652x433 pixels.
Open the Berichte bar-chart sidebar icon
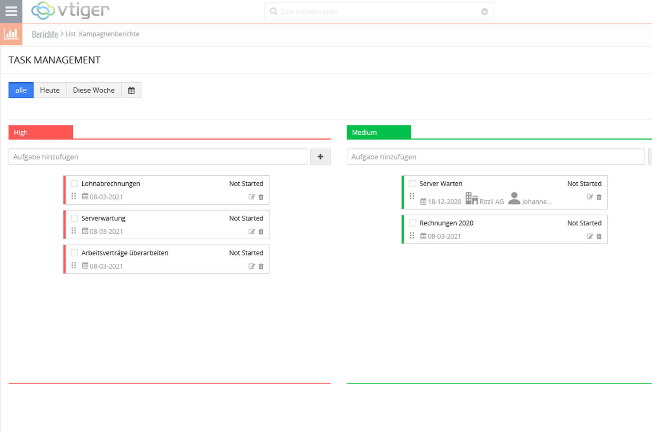(11, 34)
